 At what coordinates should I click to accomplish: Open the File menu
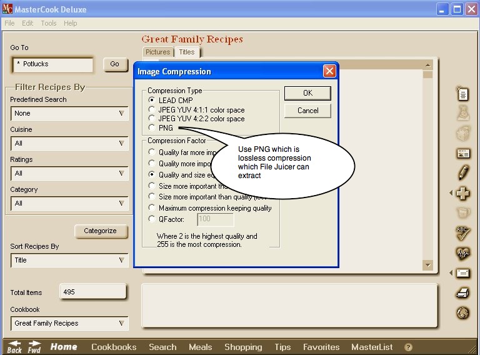point(9,23)
